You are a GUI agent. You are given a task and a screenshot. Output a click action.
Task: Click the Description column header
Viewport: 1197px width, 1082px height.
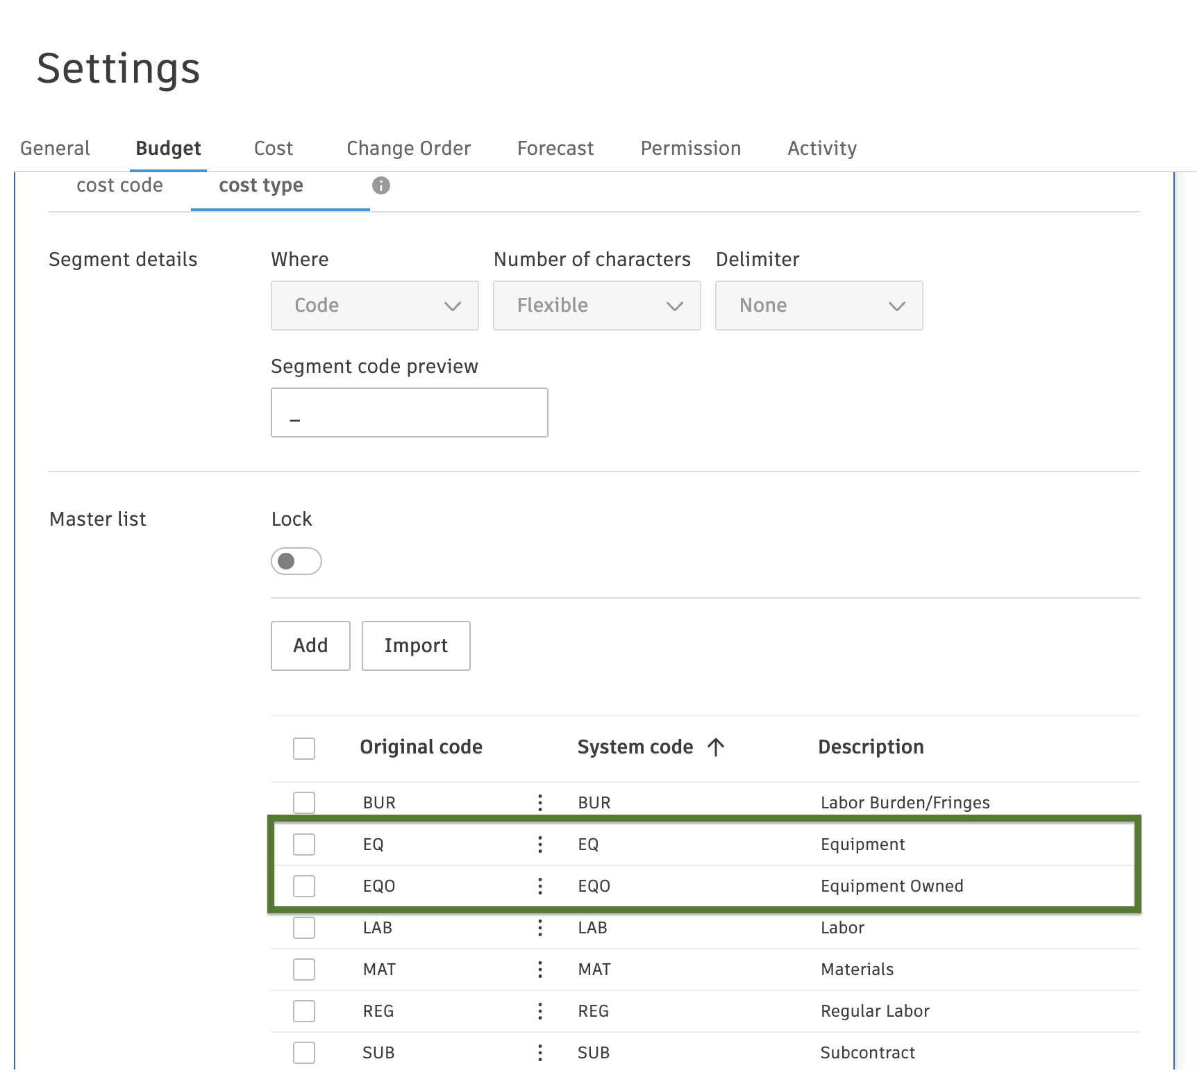[x=871, y=747]
